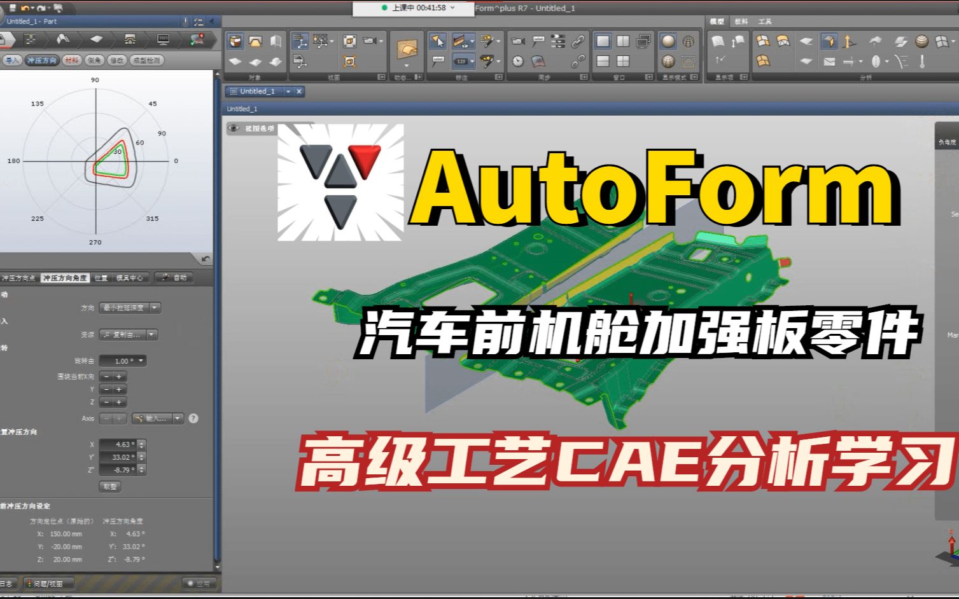Open the 工具 ribbon tab
959x599 pixels.
765,22
